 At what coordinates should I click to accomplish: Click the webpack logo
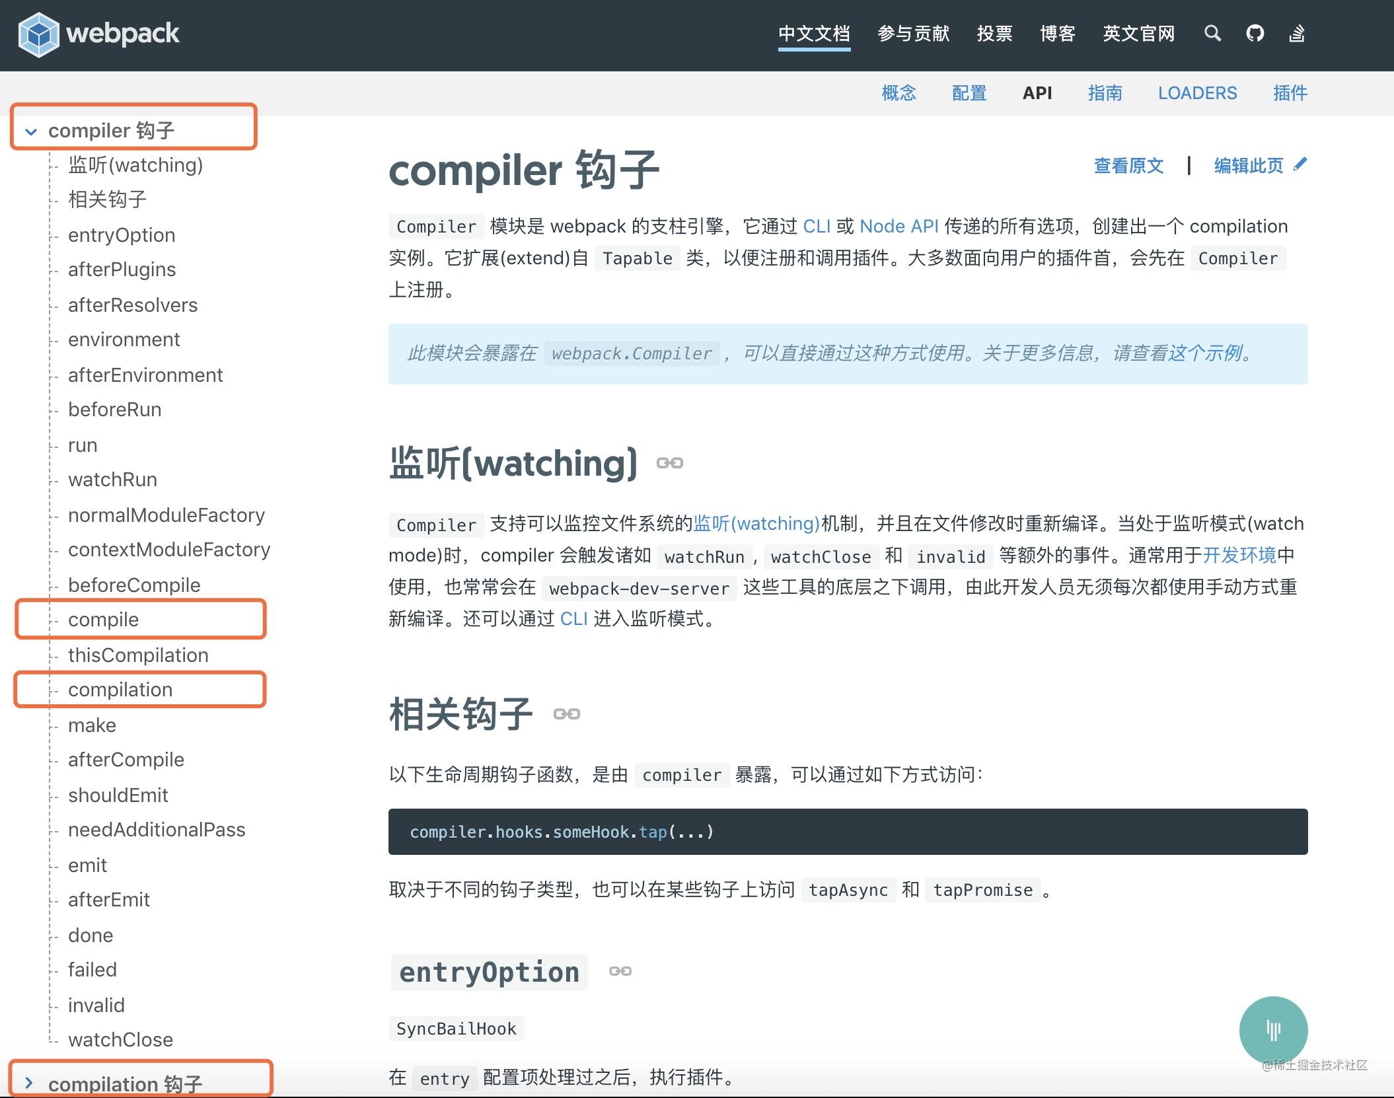(99, 34)
